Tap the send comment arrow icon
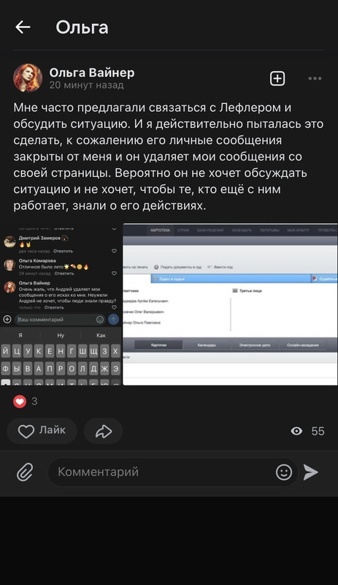Viewport: 338px width, 585px height. [311, 472]
